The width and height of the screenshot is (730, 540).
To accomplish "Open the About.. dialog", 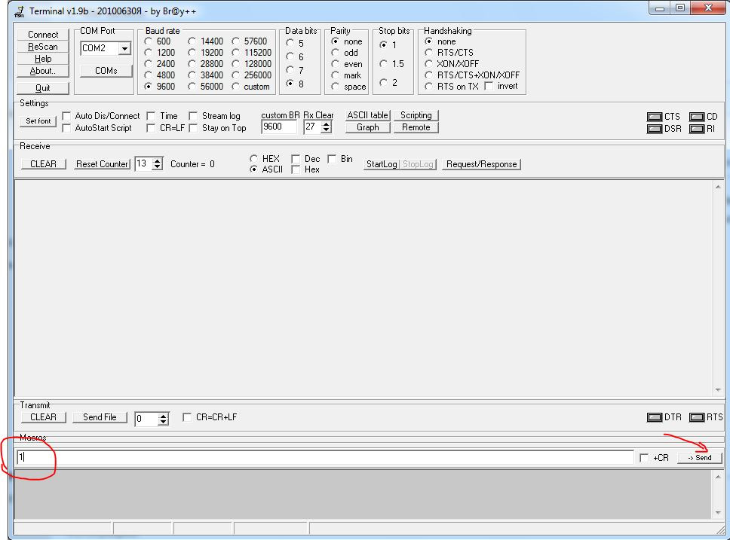I will [x=43, y=71].
